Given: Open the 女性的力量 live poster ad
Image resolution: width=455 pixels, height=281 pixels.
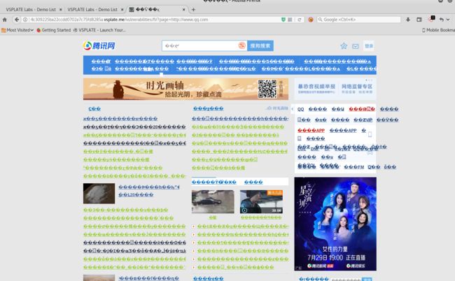Looking at the screenshot, I should [335, 224].
